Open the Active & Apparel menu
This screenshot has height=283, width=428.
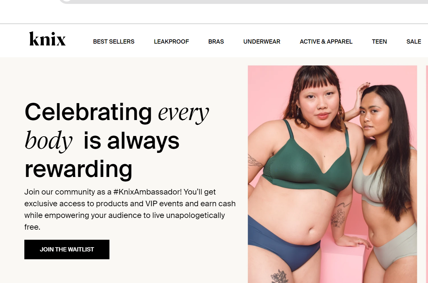coord(326,42)
